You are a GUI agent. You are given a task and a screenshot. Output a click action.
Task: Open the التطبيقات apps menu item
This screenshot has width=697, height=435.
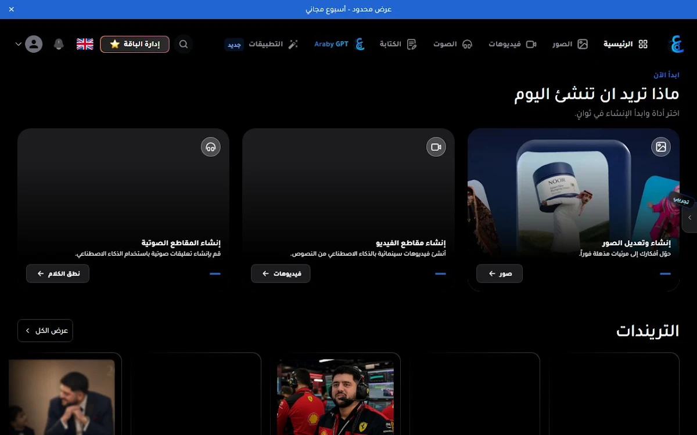pyautogui.click(x=274, y=44)
